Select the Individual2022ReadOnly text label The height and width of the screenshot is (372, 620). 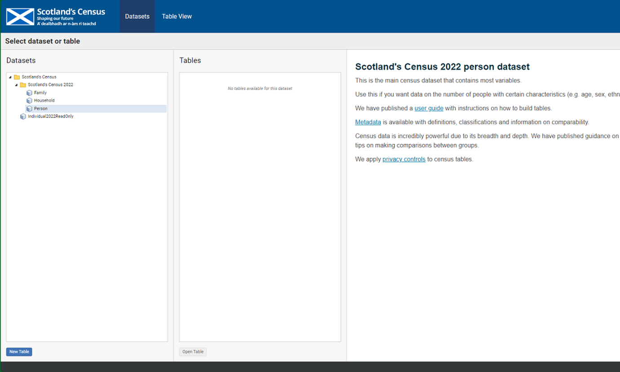pos(50,116)
